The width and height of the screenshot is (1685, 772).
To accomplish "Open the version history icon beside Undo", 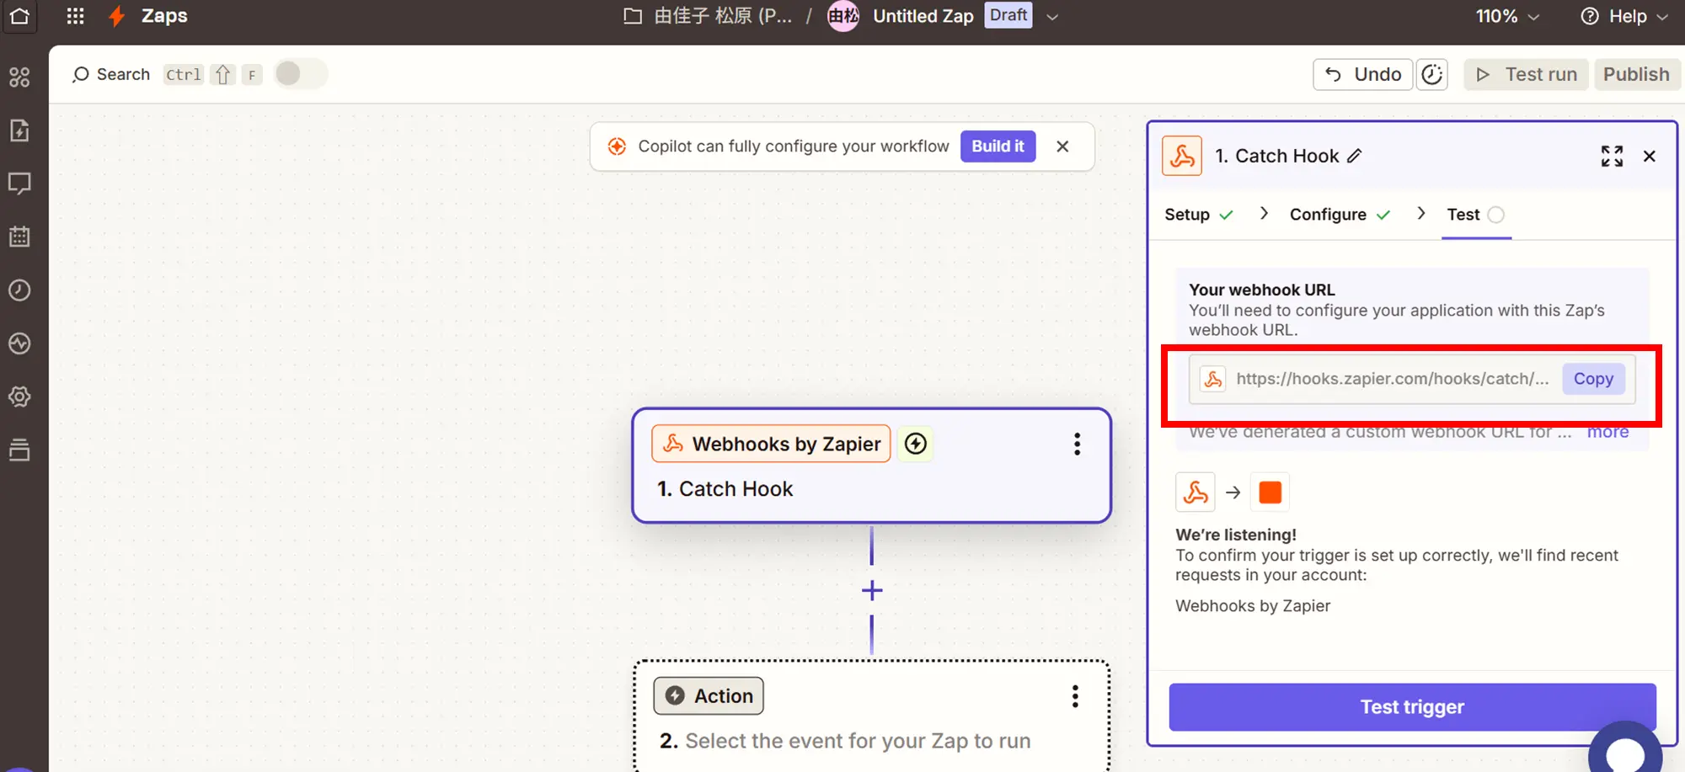I will (1431, 74).
